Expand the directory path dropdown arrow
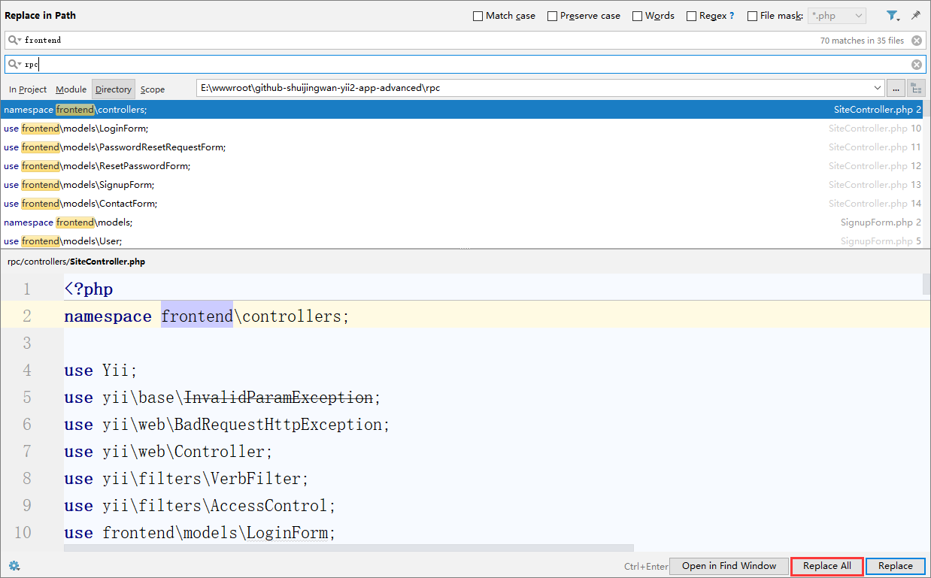The image size is (931, 578). [878, 89]
